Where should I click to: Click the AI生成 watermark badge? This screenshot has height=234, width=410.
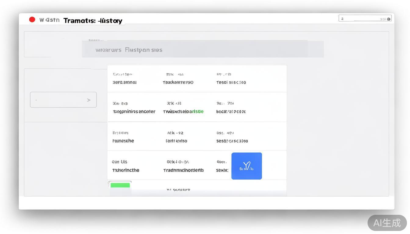coord(387,223)
